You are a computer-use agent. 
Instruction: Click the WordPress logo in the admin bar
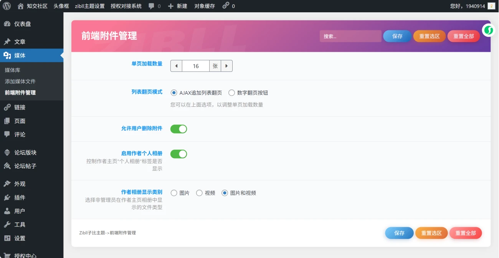pyautogui.click(x=6, y=6)
